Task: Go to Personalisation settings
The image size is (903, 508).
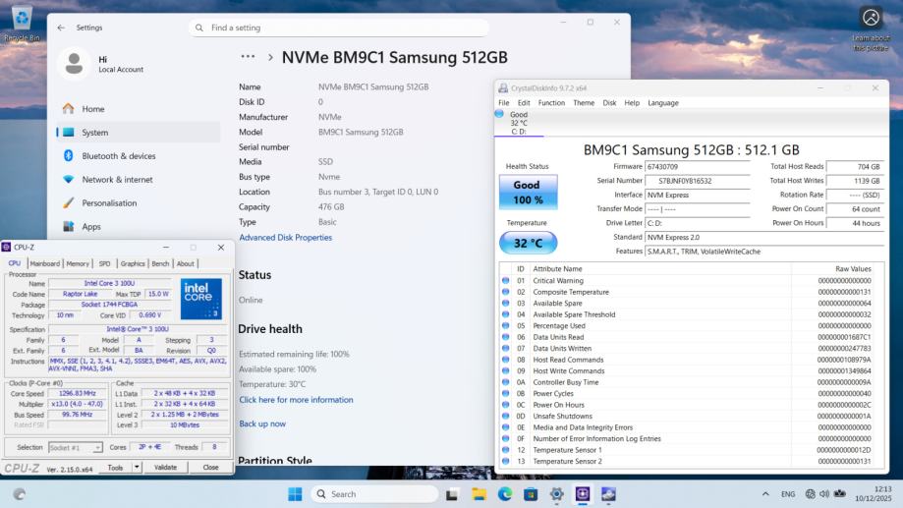Action: point(109,202)
